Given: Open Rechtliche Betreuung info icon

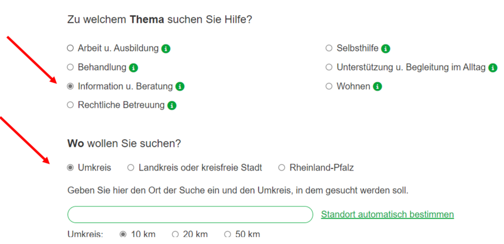Looking at the screenshot, I should [x=172, y=105].
